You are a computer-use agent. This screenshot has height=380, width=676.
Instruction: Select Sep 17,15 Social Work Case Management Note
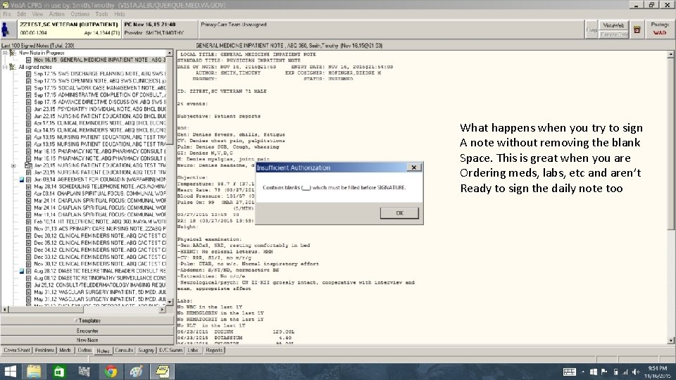click(x=99, y=88)
